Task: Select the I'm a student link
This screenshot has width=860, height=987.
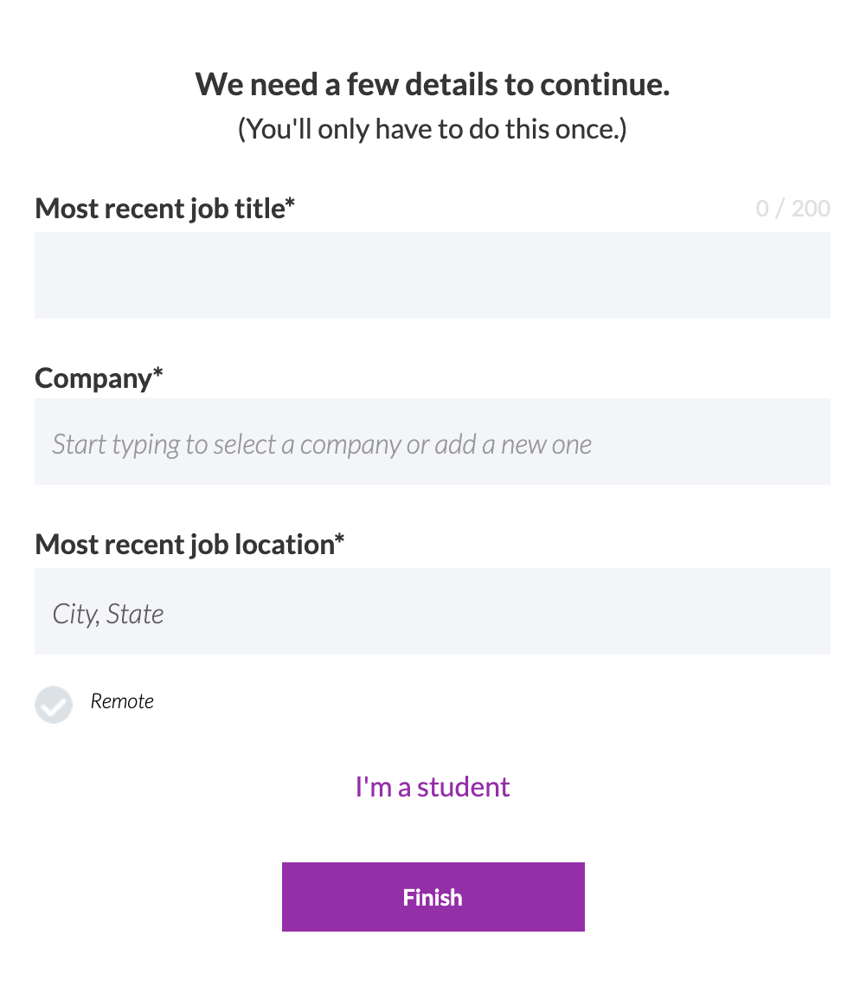Action: (433, 787)
